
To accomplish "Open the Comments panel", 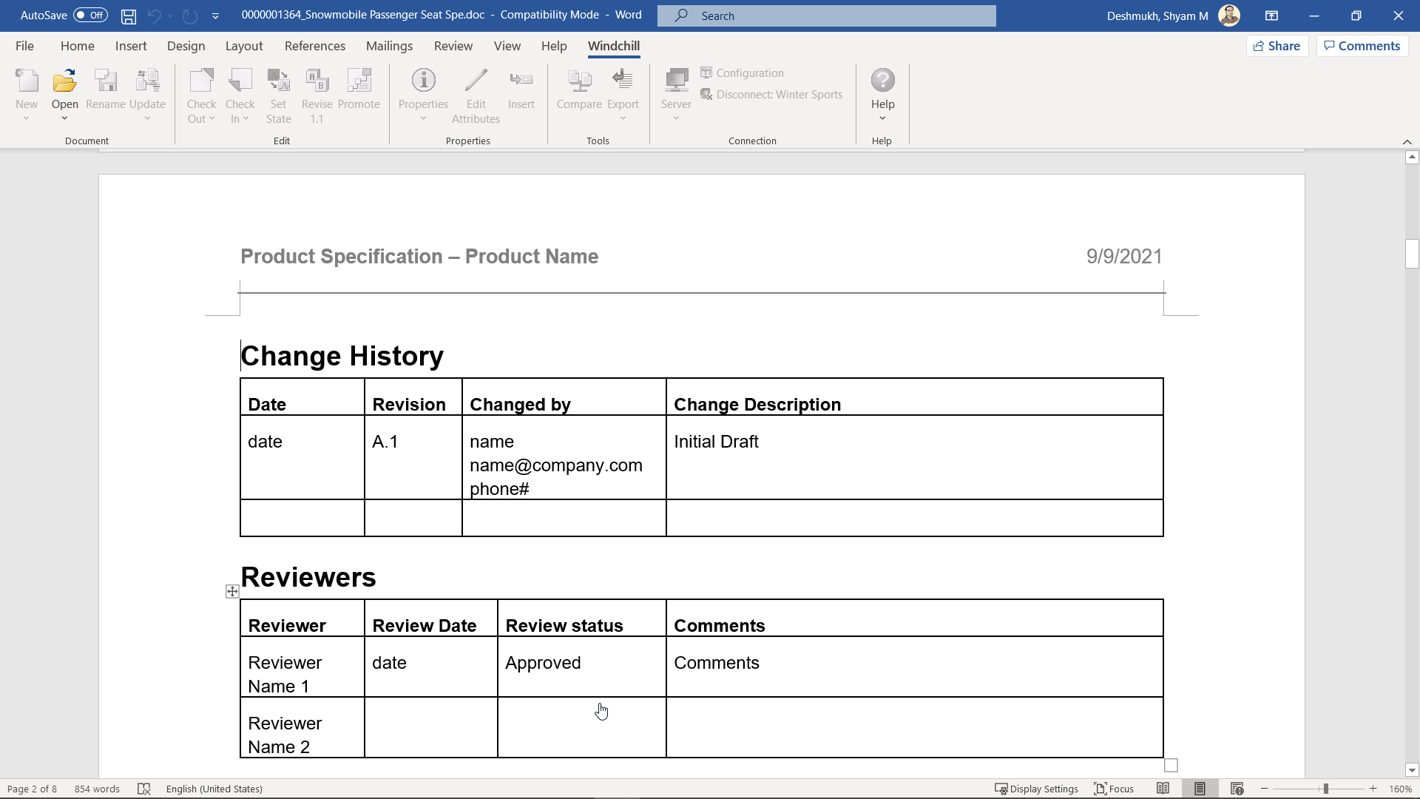I will click(x=1361, y=45).
